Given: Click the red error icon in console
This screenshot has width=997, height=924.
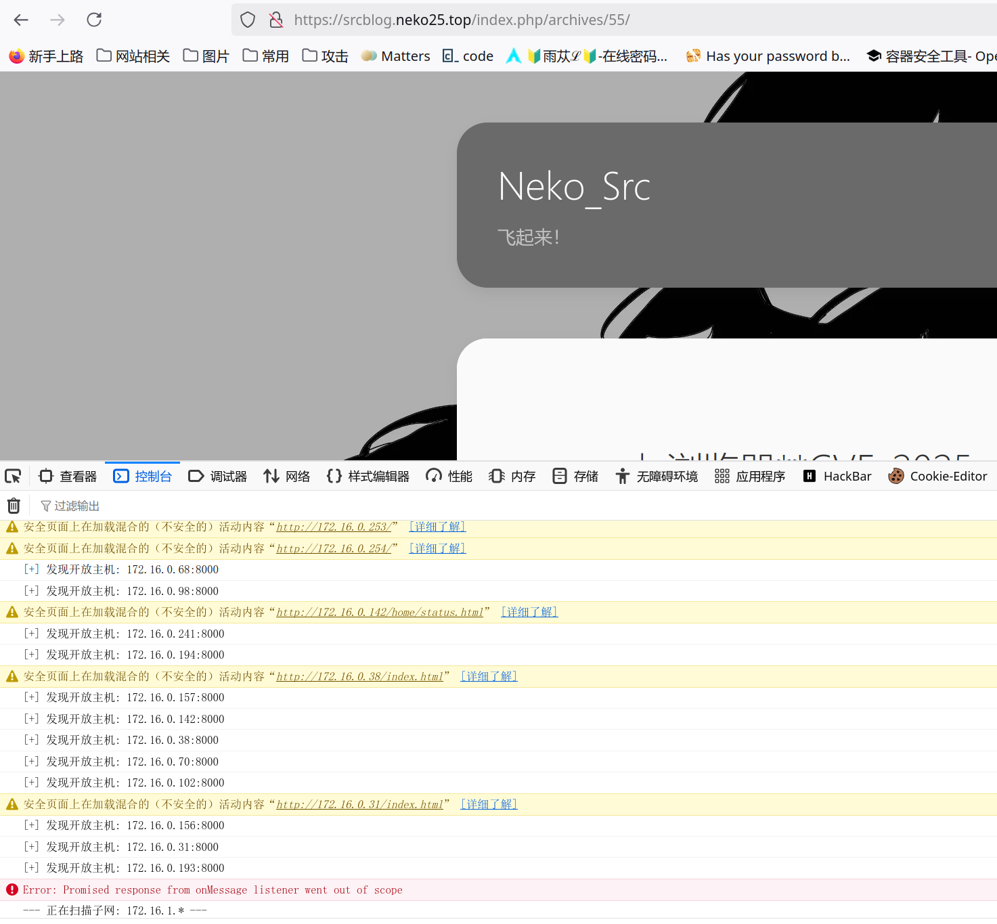Looking at the screenshot, I should (x=12, y=889).
